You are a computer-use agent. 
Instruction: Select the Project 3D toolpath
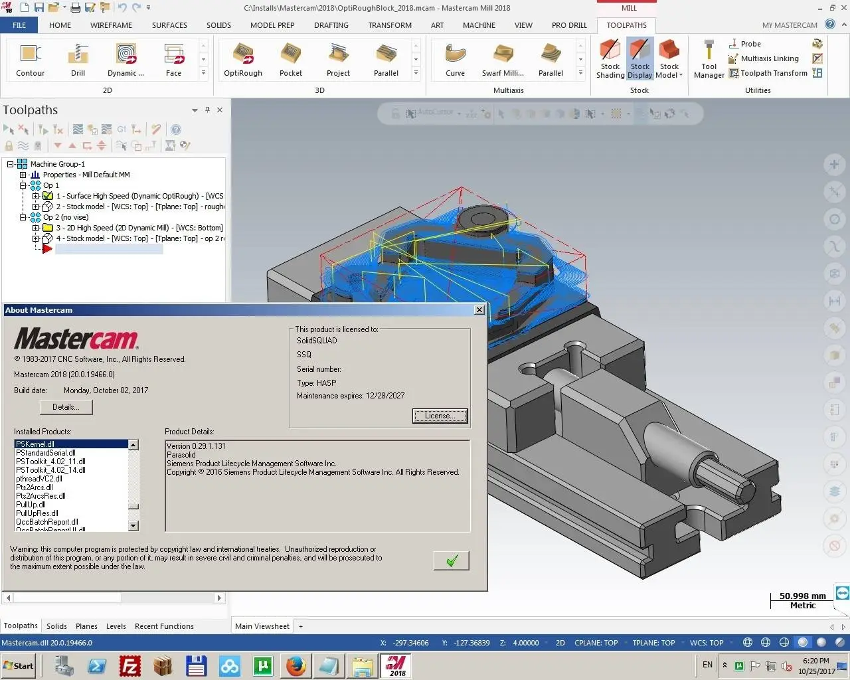[x=338, y=60]
